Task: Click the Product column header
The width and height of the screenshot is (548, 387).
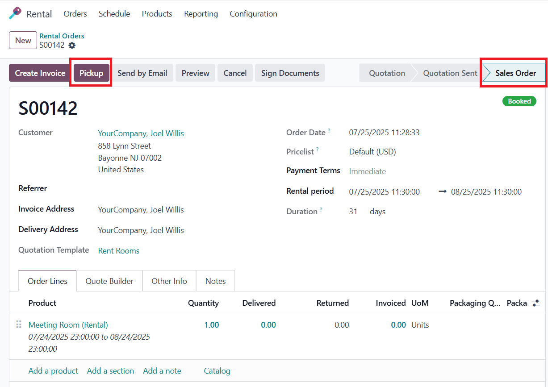Action: [x=42, y=303]
